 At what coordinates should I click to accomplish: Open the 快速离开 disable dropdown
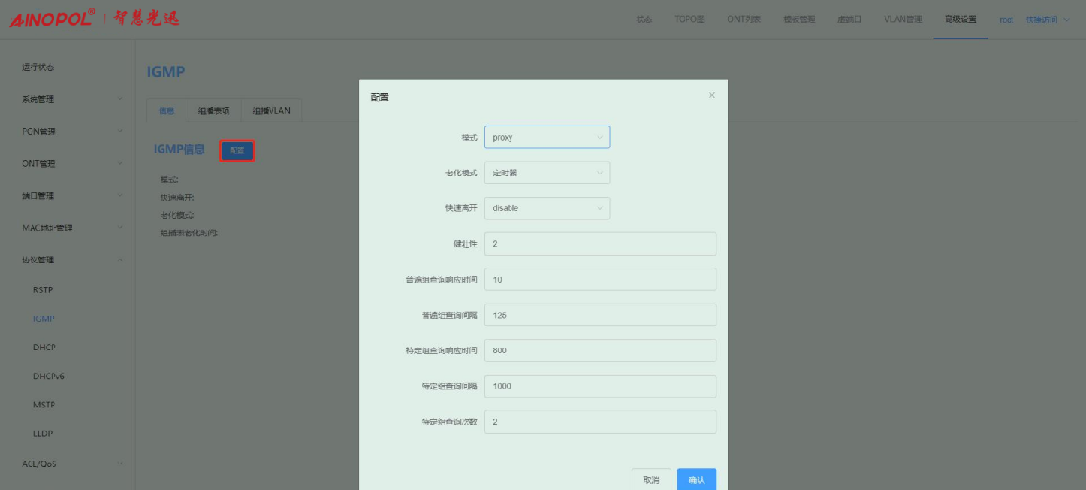tap(547, 208)
